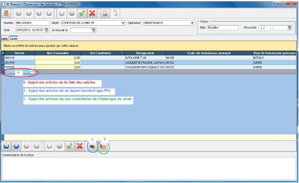
Task: Open sales history consultation icon
Action: click(103, 146)
